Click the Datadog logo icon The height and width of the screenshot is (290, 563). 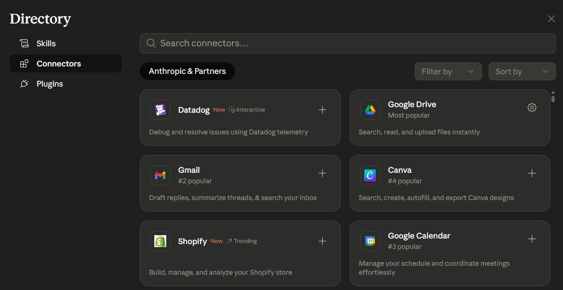(x=160, y=110)
